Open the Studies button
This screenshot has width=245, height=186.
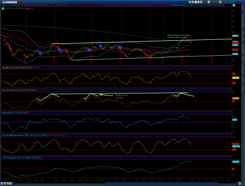pos(225,2)
